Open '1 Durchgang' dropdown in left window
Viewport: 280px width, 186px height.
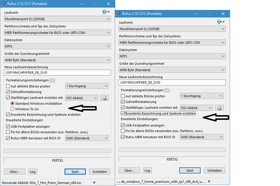(87, 86)
